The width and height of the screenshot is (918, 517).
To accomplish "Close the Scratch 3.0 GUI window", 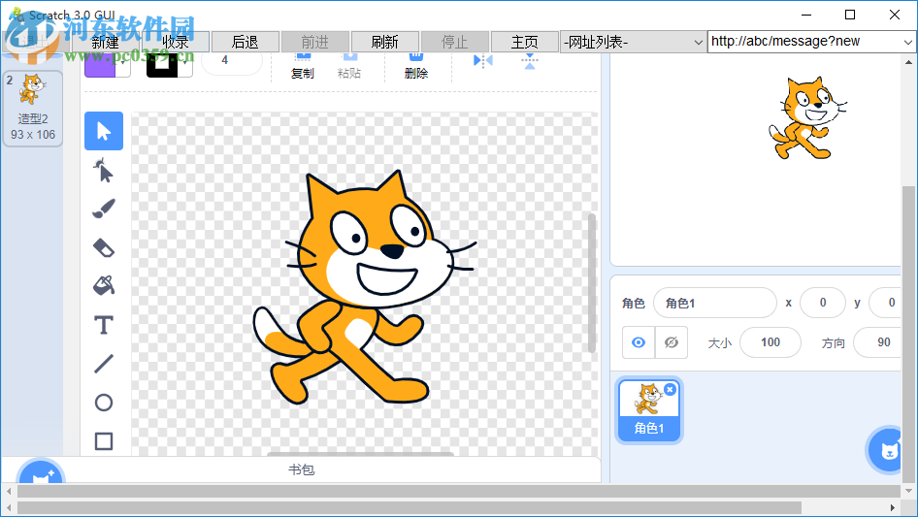I will pyautogui.click(x=894, y=15).
